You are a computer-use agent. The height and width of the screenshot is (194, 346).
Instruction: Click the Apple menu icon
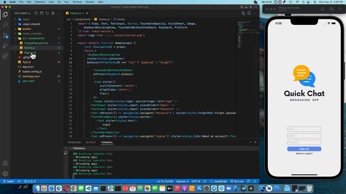tap(5, 2)
